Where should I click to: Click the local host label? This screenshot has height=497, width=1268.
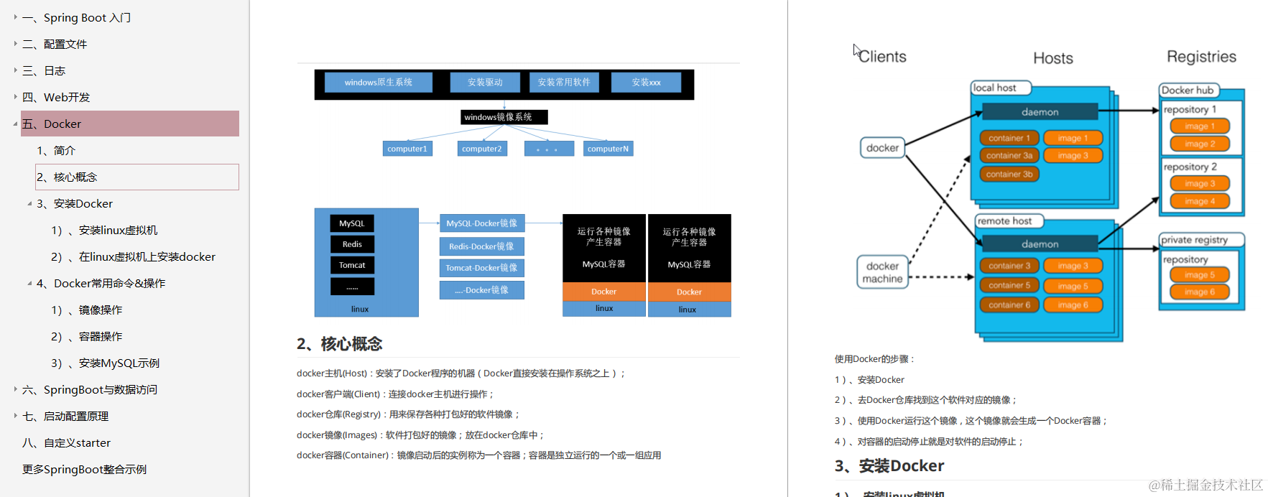(x=1000, y=88)
